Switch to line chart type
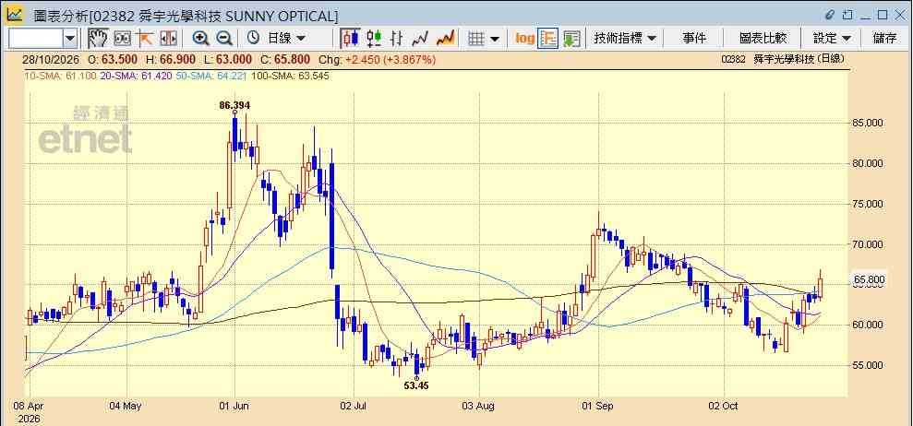This screenshot has height=426, width=913. [x=420, y=39]
